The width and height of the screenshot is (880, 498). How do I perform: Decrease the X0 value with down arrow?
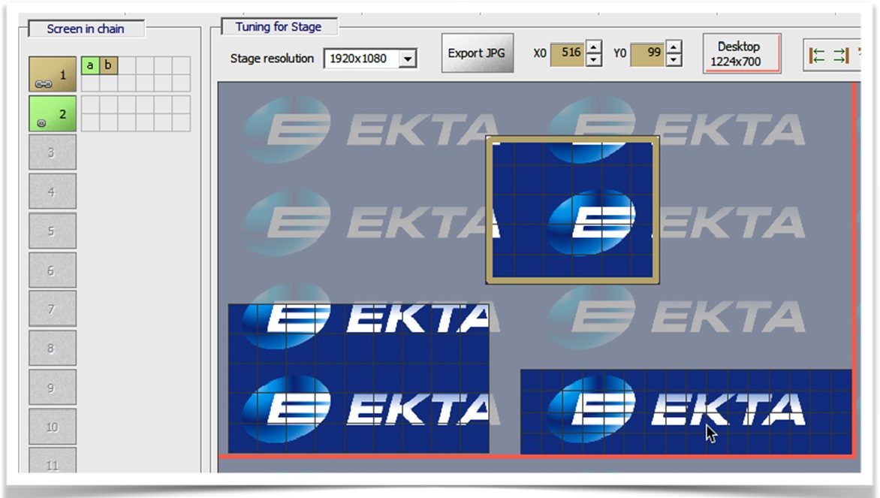(594, 59)
